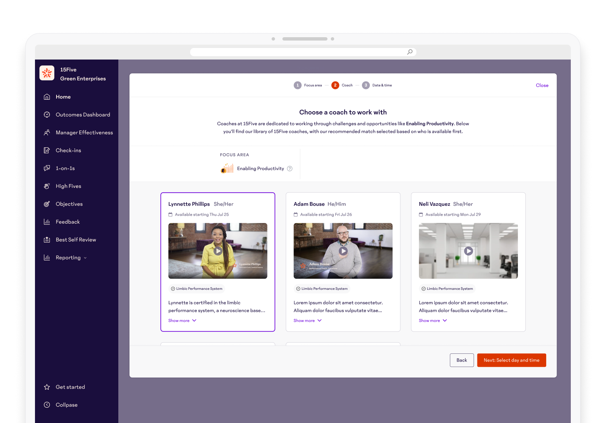Click the 1-on-1s chat icon
The image size is (611, 423).
point(47,168)
